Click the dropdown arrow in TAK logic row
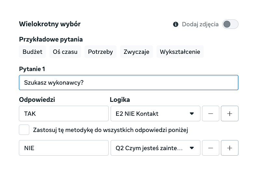This screenshot has height=179, width=258. pyautogui.click(x=192, y=113)
